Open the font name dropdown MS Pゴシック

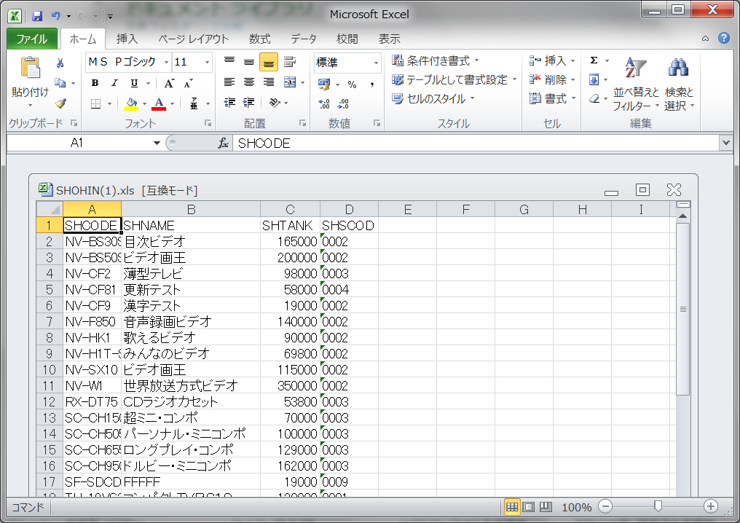pos(166,63)
